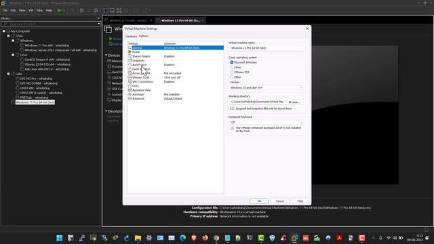The width and height of the screenshot is (434, 244).
Task: Open the Snapshots settings entry
Action: click(138, 60)
